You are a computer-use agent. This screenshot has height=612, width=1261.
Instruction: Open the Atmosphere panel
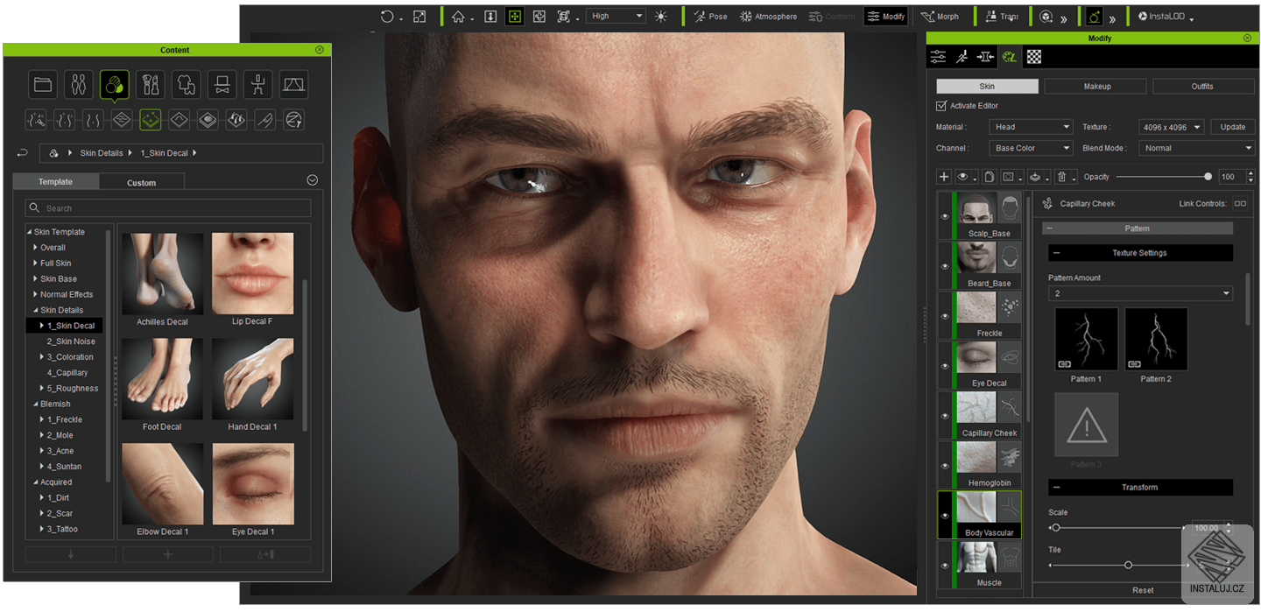pos(767,16)
